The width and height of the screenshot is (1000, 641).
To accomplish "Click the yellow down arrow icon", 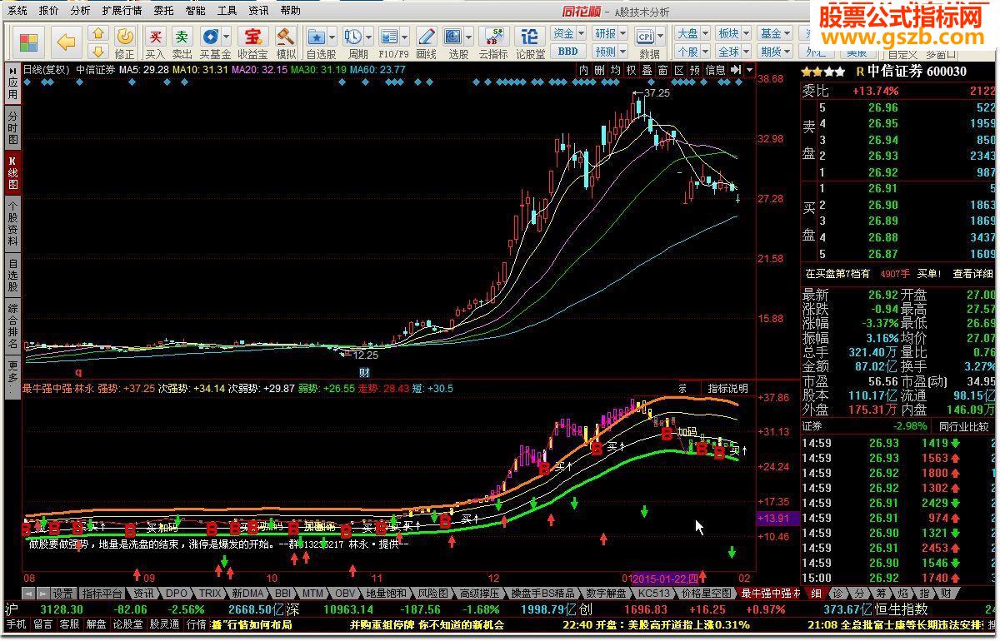I will pyautogui.click(x=98, y=52).
